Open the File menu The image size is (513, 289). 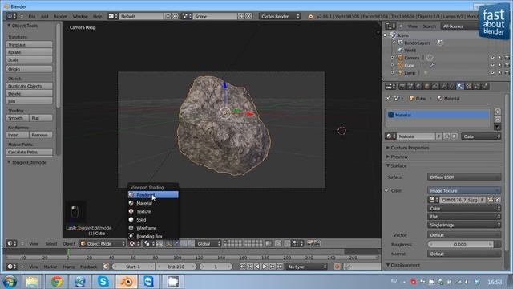tap(32, 16)
